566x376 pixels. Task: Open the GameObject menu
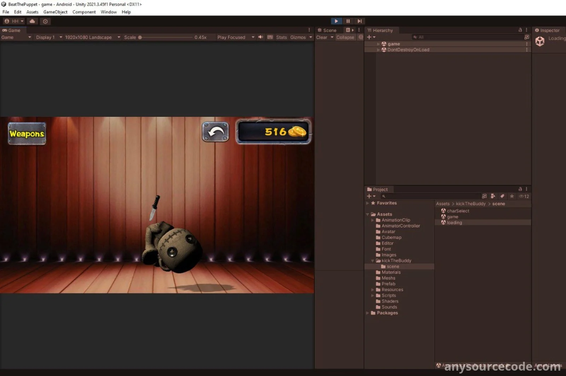click(x=55, y=12)
